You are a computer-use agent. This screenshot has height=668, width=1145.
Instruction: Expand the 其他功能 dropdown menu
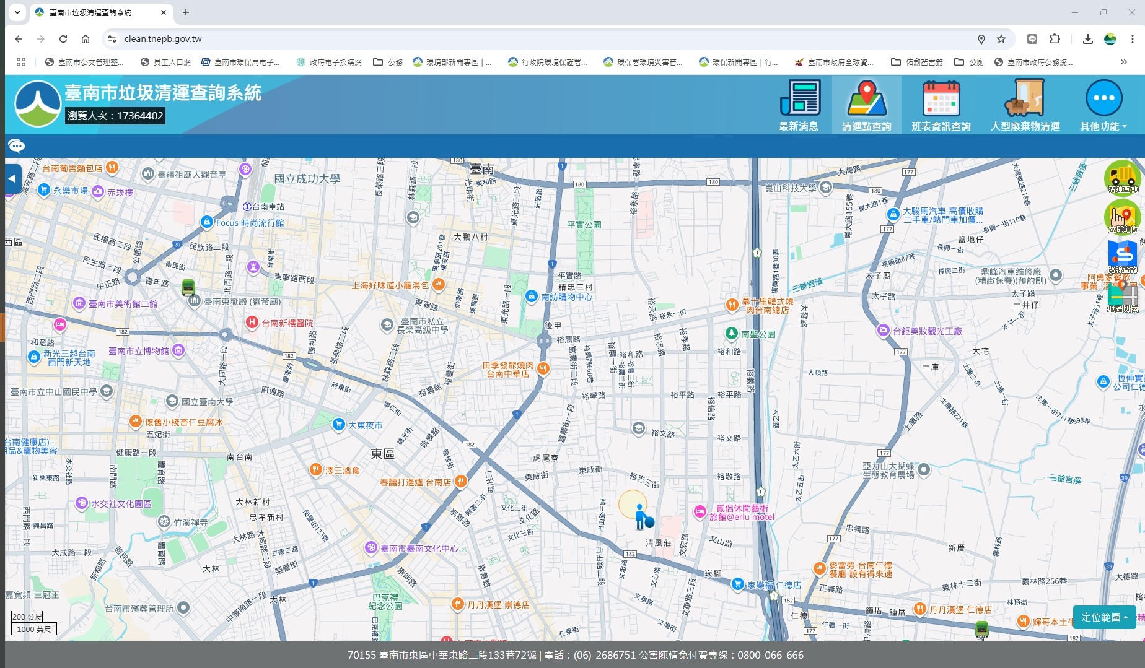click(1103, 105)
